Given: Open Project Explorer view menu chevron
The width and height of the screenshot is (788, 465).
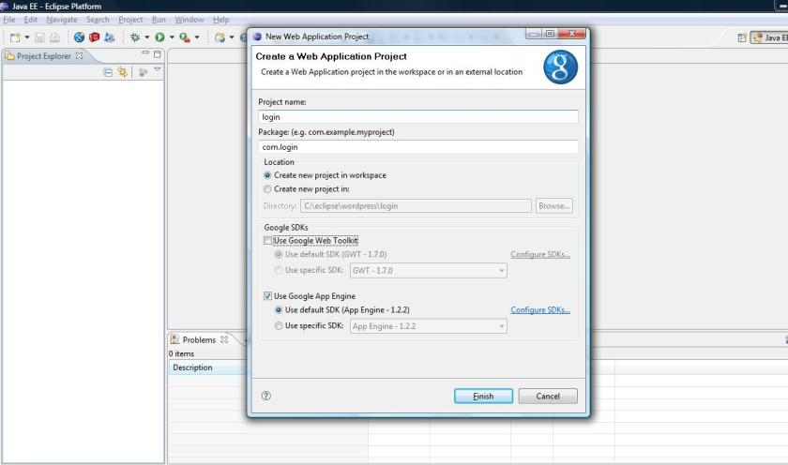Looking at the screenshot, I should [158, 70].
